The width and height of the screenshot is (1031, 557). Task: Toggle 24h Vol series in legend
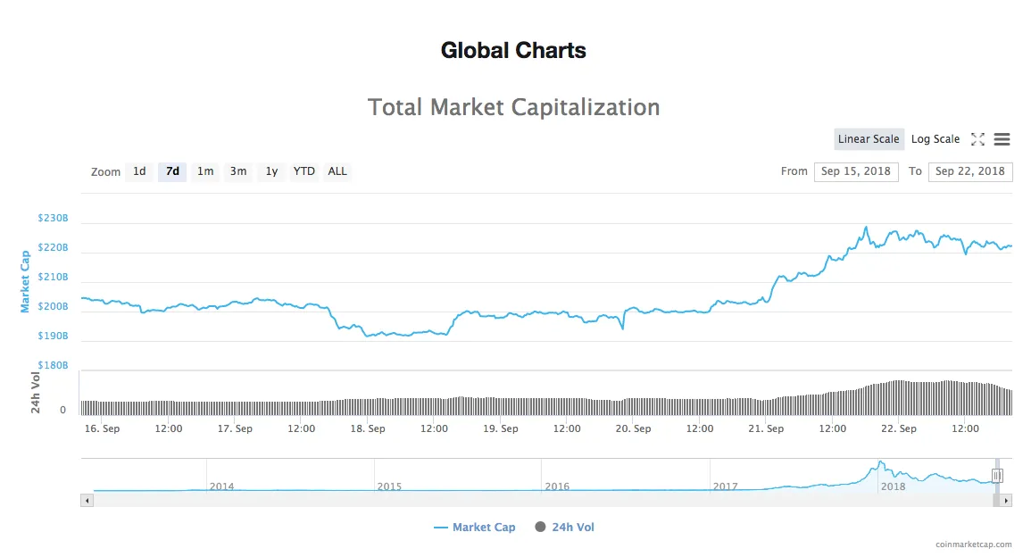565,528
